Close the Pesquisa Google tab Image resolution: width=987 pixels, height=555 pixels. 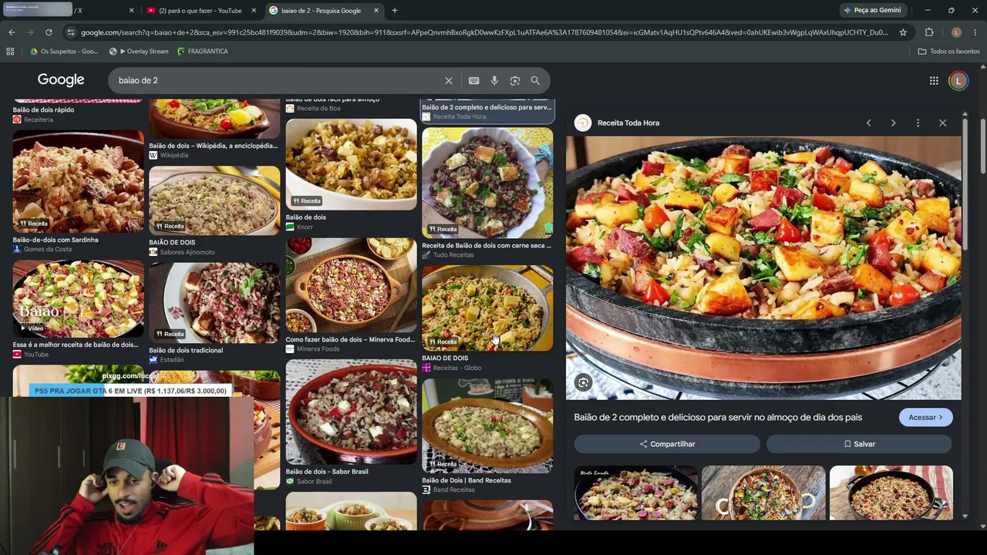pyautogui.click(x=376, y=11)
